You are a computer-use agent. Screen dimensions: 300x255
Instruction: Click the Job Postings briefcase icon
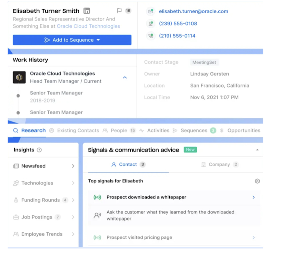16,217
